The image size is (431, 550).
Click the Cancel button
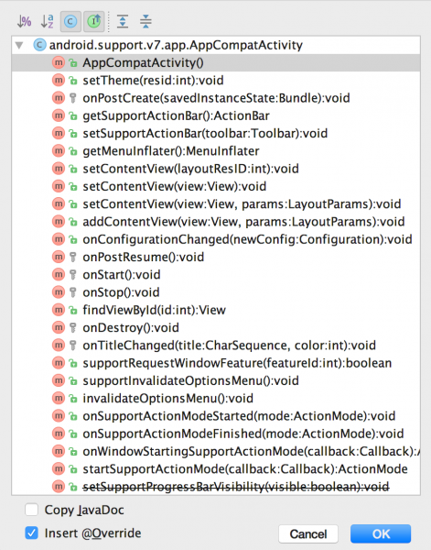pos(308,533)
